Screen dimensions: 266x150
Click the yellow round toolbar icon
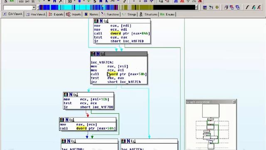click(x=217, y=7)
